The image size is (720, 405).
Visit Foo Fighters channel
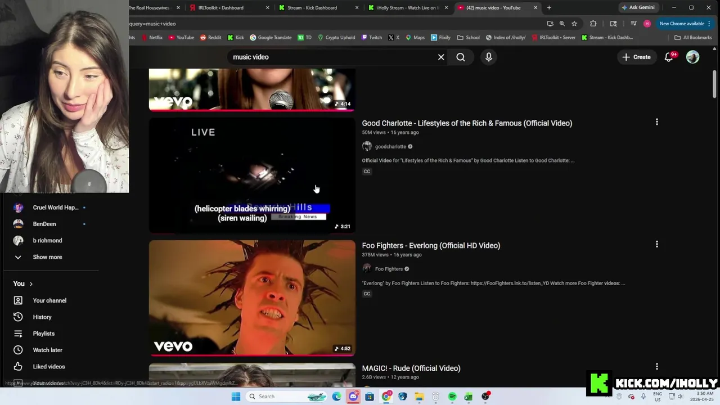tap(389, 269)
